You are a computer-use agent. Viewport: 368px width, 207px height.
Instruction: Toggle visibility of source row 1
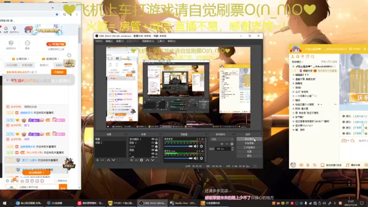coord(153,154)
